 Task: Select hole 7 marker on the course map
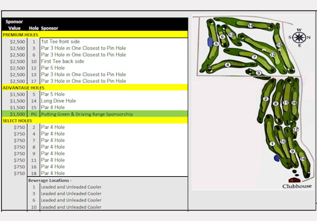[254, 57]
